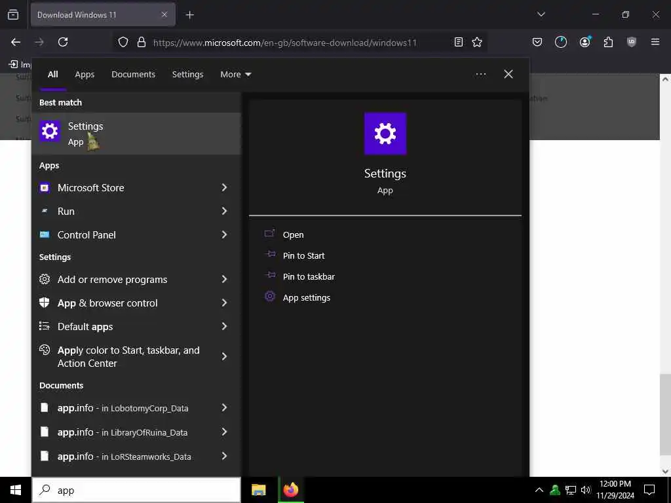The image size is (671, 503).
Task: Open a new Firefox tab
Action: coord(189,15)
